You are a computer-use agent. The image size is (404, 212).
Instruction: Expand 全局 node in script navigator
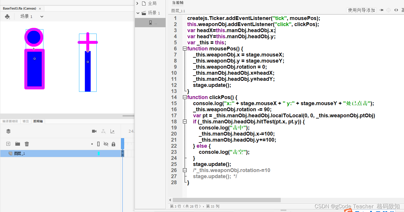137,3
